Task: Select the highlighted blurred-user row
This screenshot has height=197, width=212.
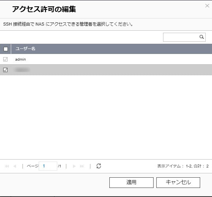Action: point(106,70)
